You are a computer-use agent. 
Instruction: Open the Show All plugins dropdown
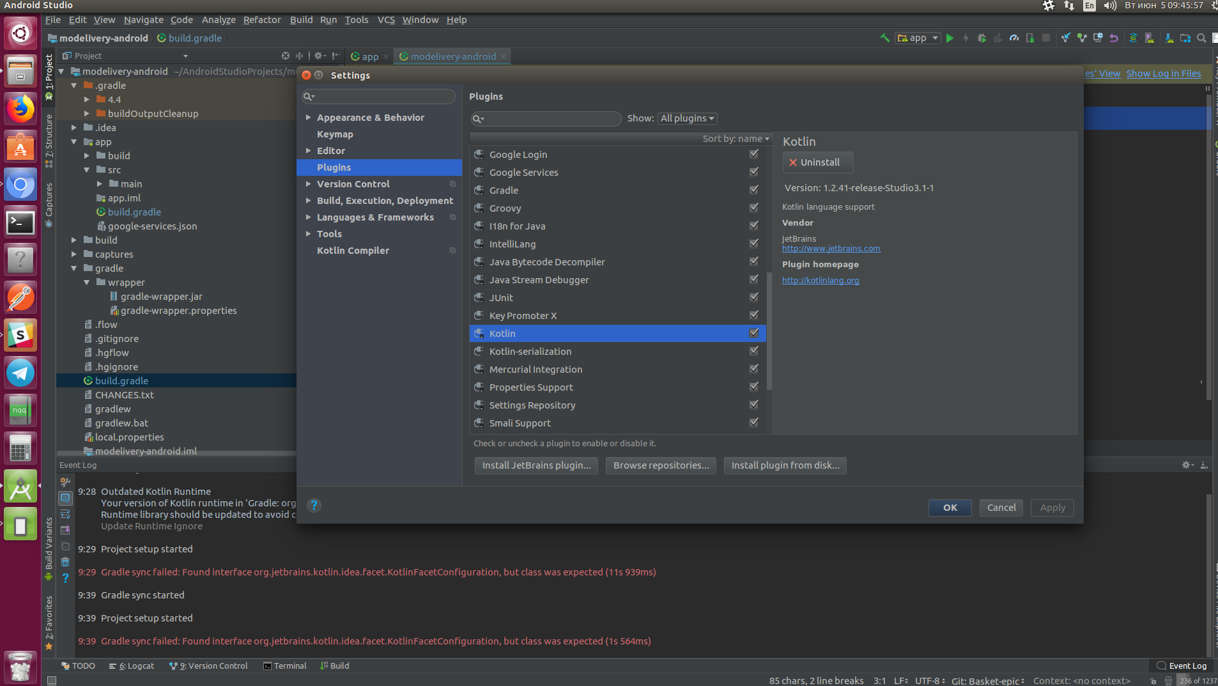point(687,118)
